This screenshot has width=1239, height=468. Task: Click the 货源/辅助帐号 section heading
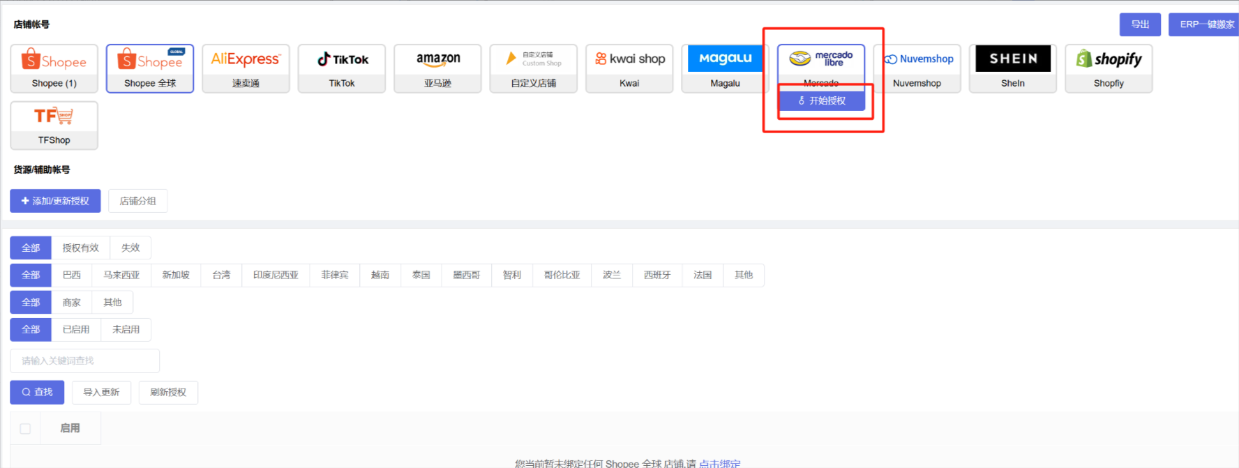pos(42,169)
